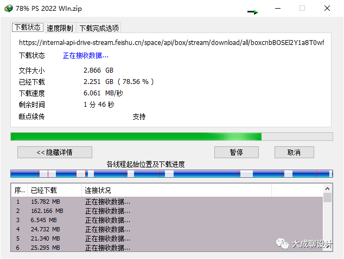Click the 支持 resume capability value
344x259 pixels.
point(139,116)
